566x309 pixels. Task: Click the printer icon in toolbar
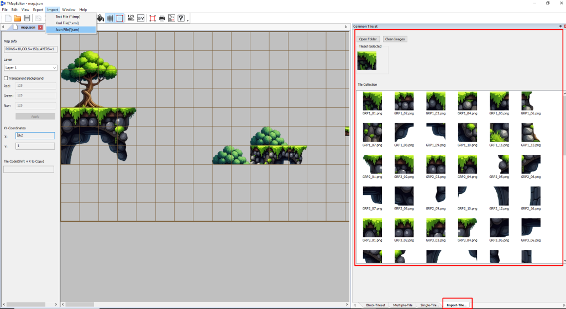(162, 18)
